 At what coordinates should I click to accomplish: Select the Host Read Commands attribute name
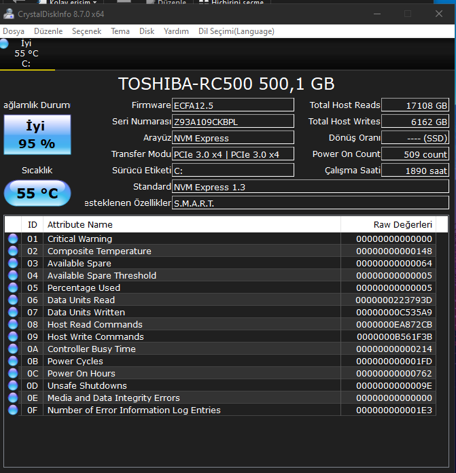95,325
